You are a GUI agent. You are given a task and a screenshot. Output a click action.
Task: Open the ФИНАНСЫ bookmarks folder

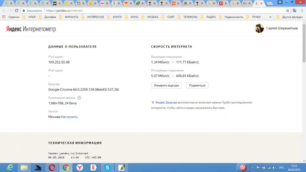coord(69,17)
